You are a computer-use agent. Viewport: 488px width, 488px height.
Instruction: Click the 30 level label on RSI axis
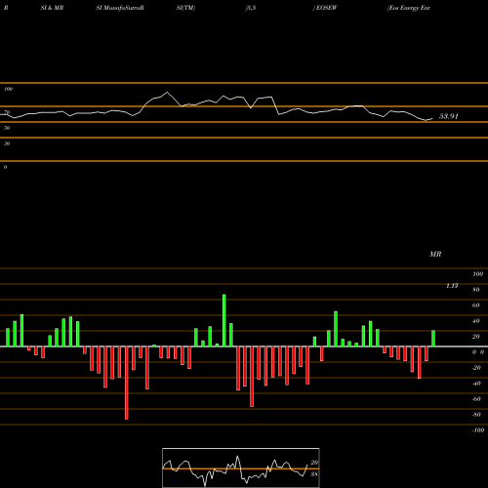tap(7, 143)
